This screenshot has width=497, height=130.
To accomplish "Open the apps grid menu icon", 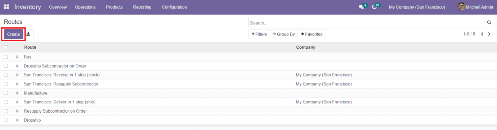I will click(6, 7).
